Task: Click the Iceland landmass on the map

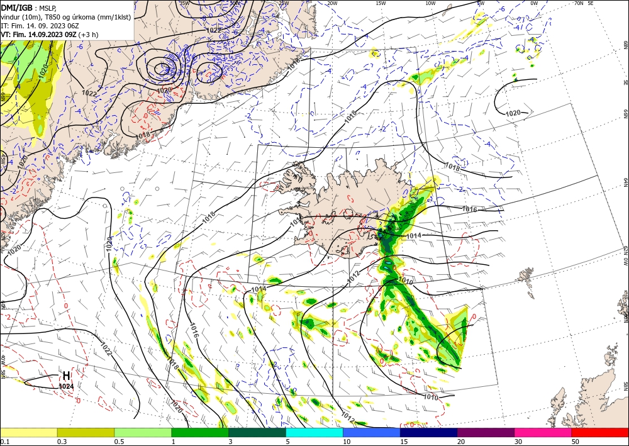Action: 345,209
